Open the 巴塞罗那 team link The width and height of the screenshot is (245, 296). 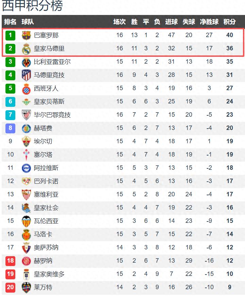click(x=46, y=35)
